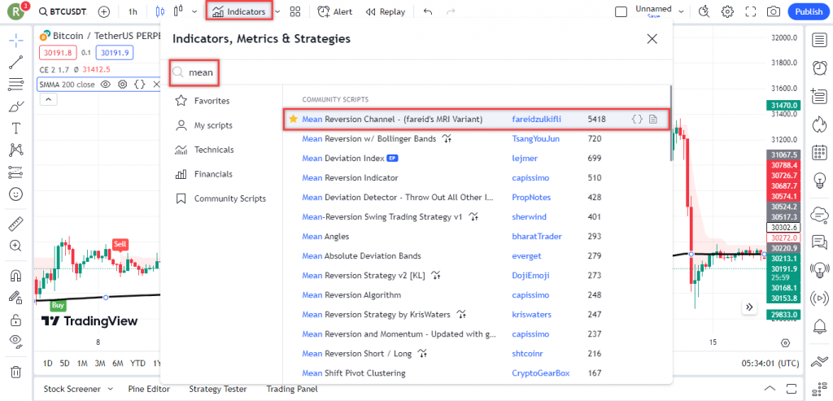The image size is (833, 401).
Task: Select the ruler measure tool
Action: click(x=16, y=224)
